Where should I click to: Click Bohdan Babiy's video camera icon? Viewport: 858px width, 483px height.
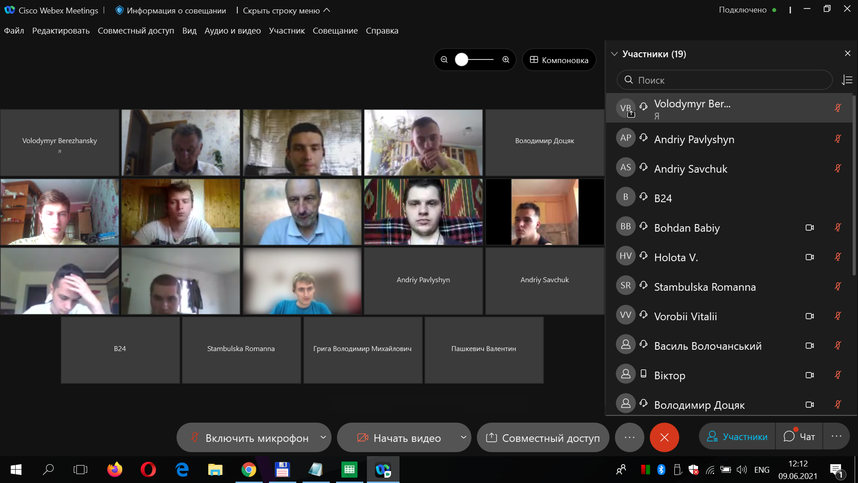tap(809, 228)
